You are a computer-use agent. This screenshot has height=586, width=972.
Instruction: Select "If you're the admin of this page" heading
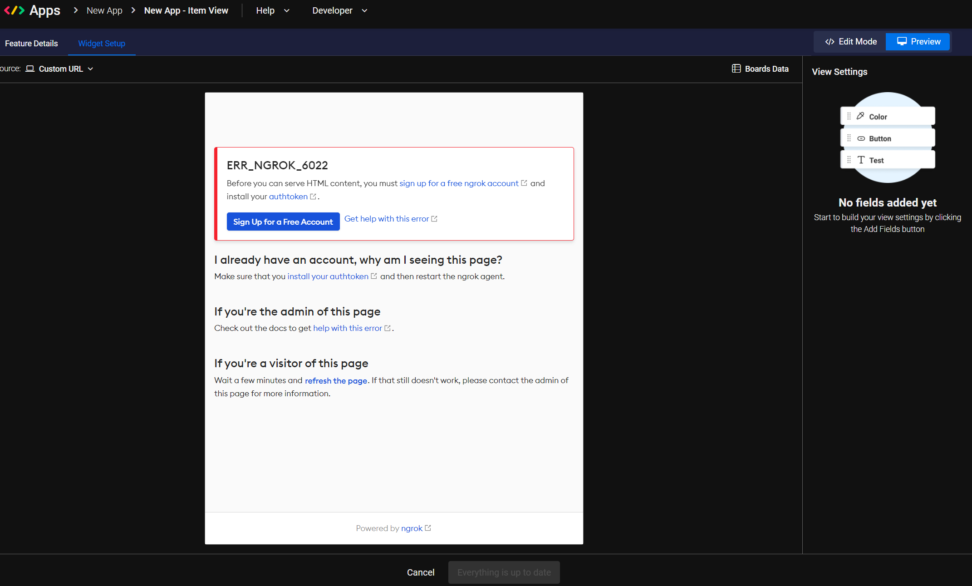click(x=297, y=311)
